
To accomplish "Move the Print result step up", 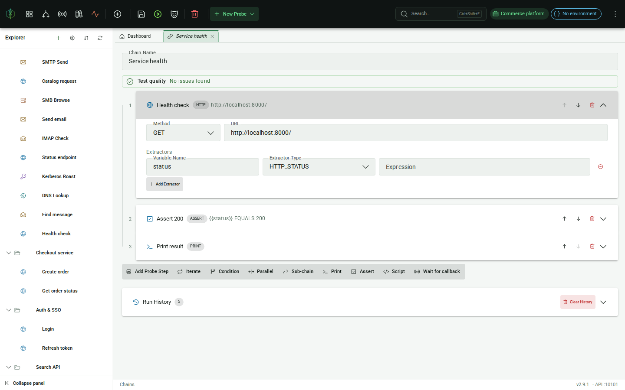I will (x=564, y=247).
